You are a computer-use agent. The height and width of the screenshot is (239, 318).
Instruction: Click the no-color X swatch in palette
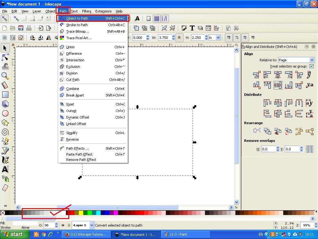[2, 213]
